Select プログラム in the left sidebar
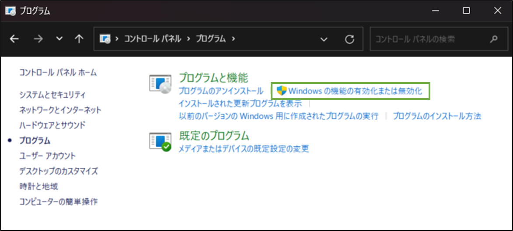The width and height of the screenshot is (513, 231). (35, 141)
